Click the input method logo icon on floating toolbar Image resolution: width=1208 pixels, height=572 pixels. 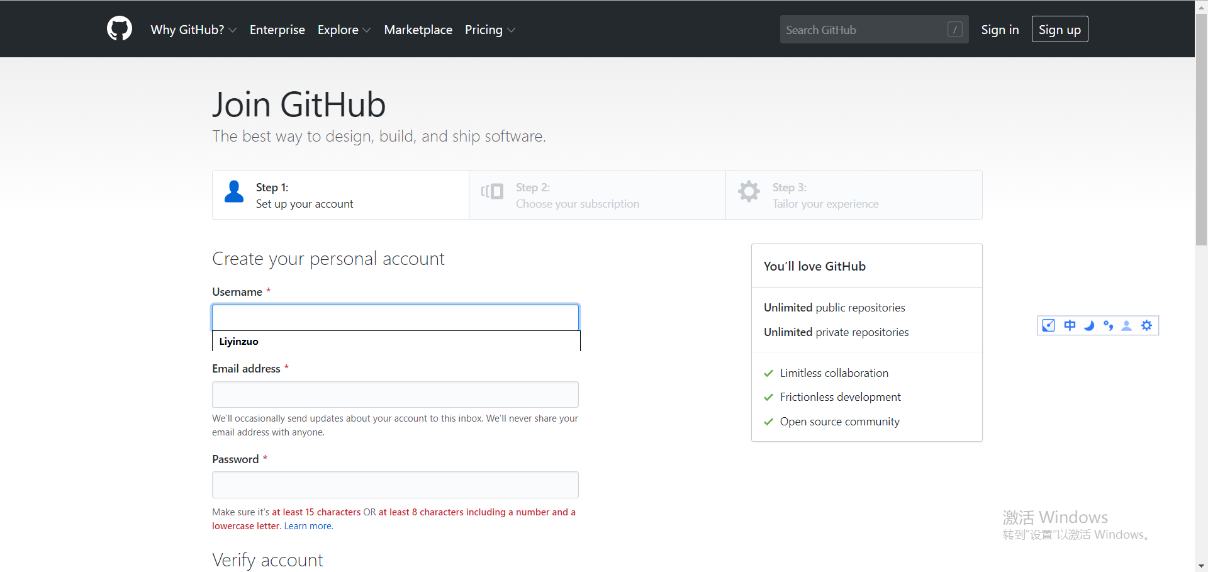tap(1048, 325)
